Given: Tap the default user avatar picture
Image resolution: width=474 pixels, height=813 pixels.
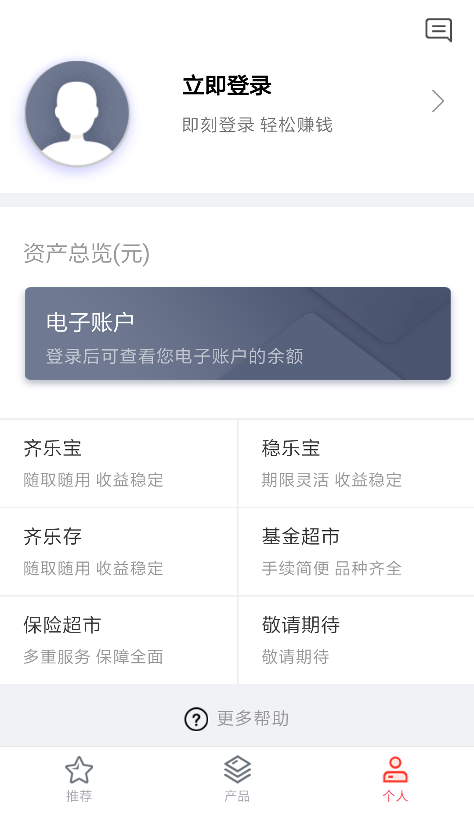Looking at the screenshot, I should [x=77, y=114].
